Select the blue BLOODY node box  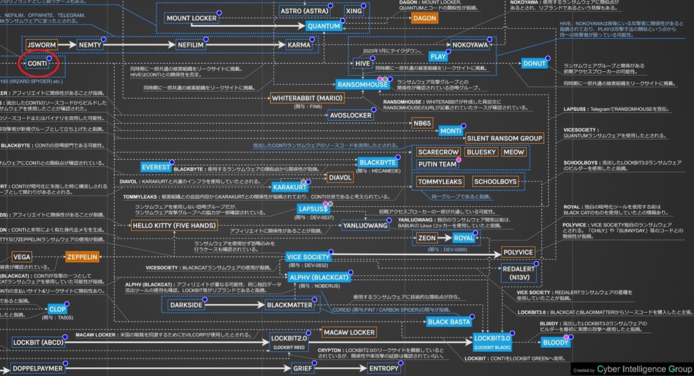pos(555,342)
